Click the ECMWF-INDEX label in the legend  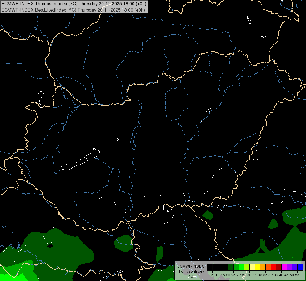tap(191, 266)
